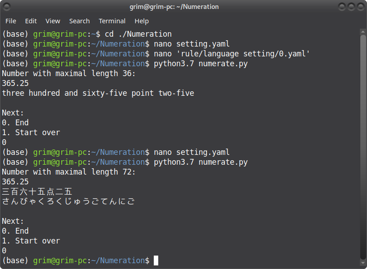This screenshot has width=367, height=269.
Task: Click the vertical scrollbar thumb
Action: point(363,147)
